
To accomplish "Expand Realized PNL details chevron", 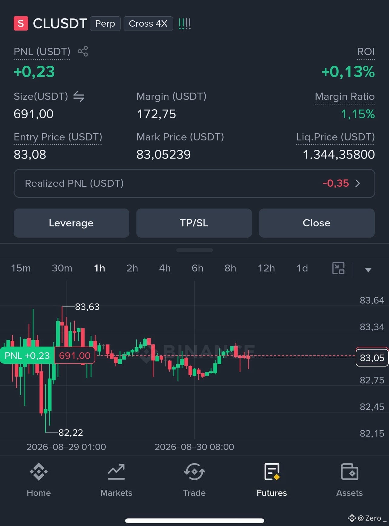I will (357, 183).
